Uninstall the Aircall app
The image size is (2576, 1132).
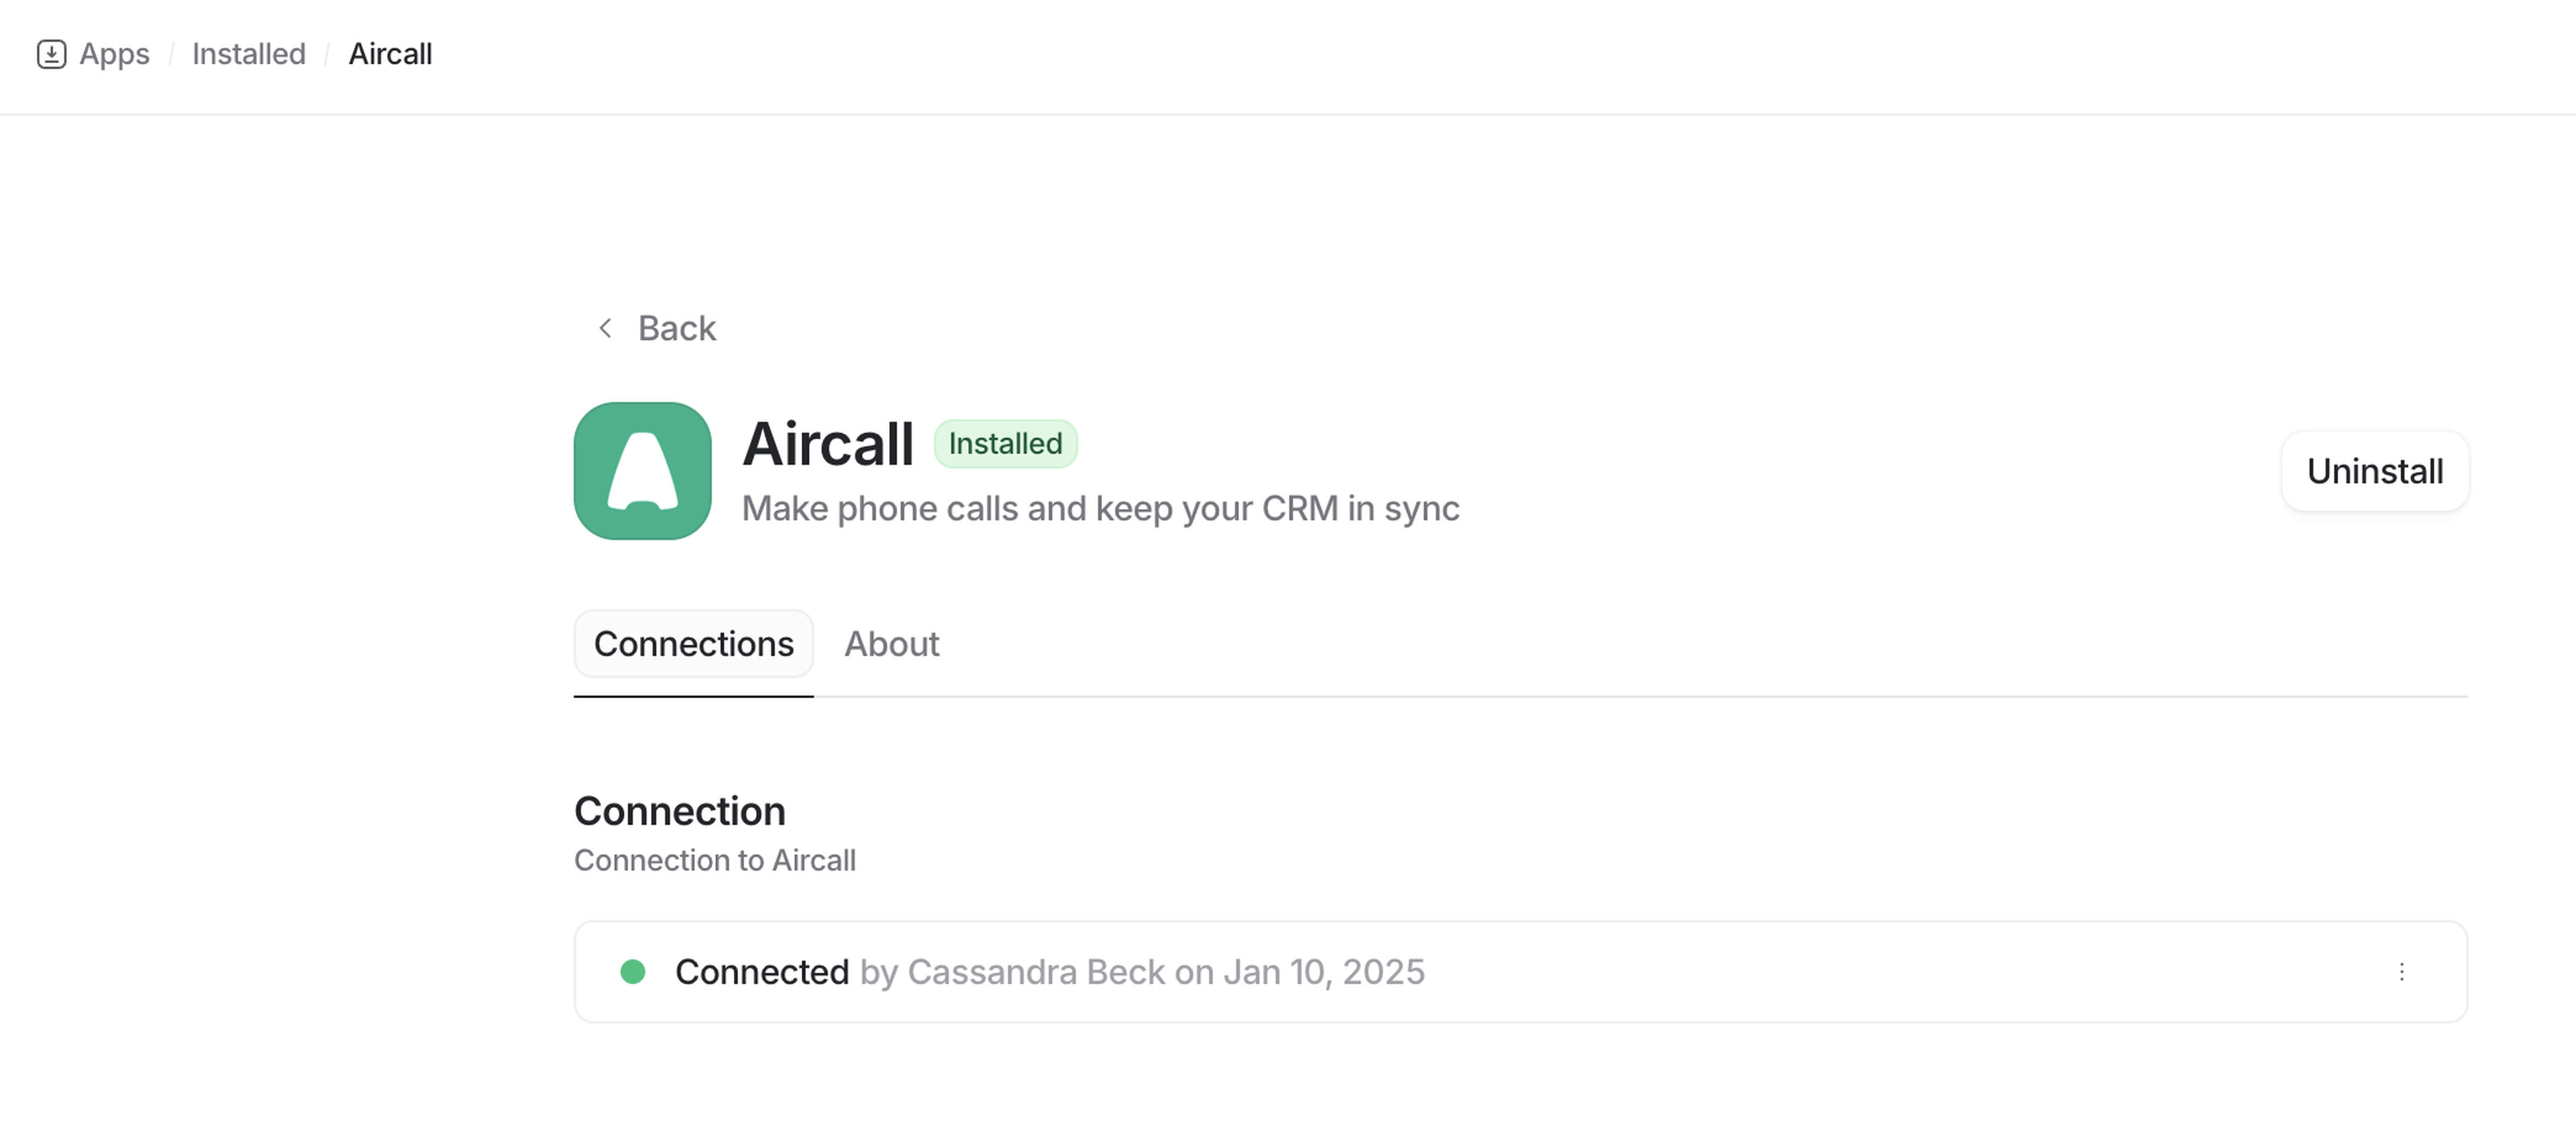[2374, 471]
